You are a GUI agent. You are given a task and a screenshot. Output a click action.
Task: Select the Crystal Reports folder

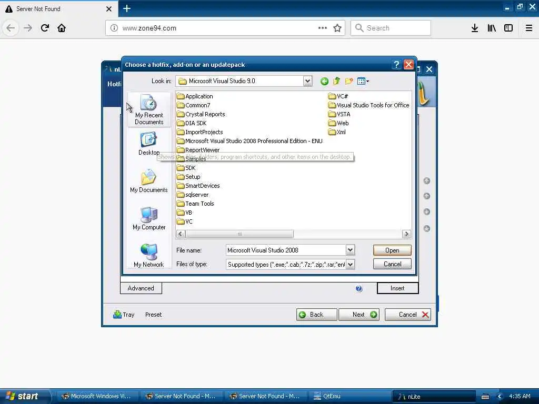[201, 114]
